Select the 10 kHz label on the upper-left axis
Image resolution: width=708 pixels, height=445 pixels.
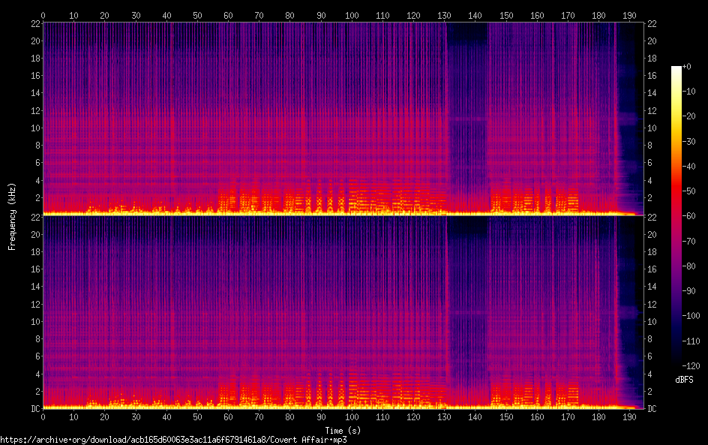tap(34, 128)
